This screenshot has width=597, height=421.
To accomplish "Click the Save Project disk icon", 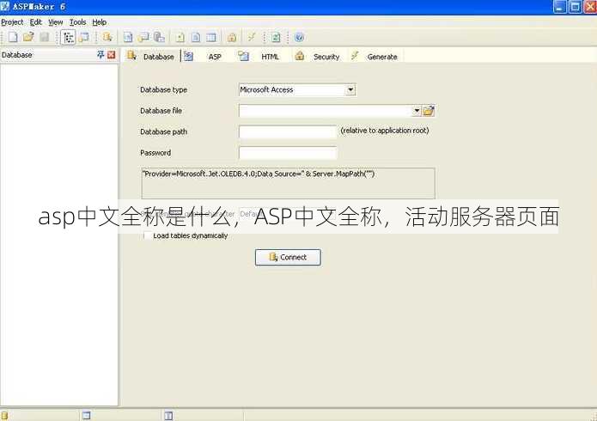I will [x=45, y=37].
